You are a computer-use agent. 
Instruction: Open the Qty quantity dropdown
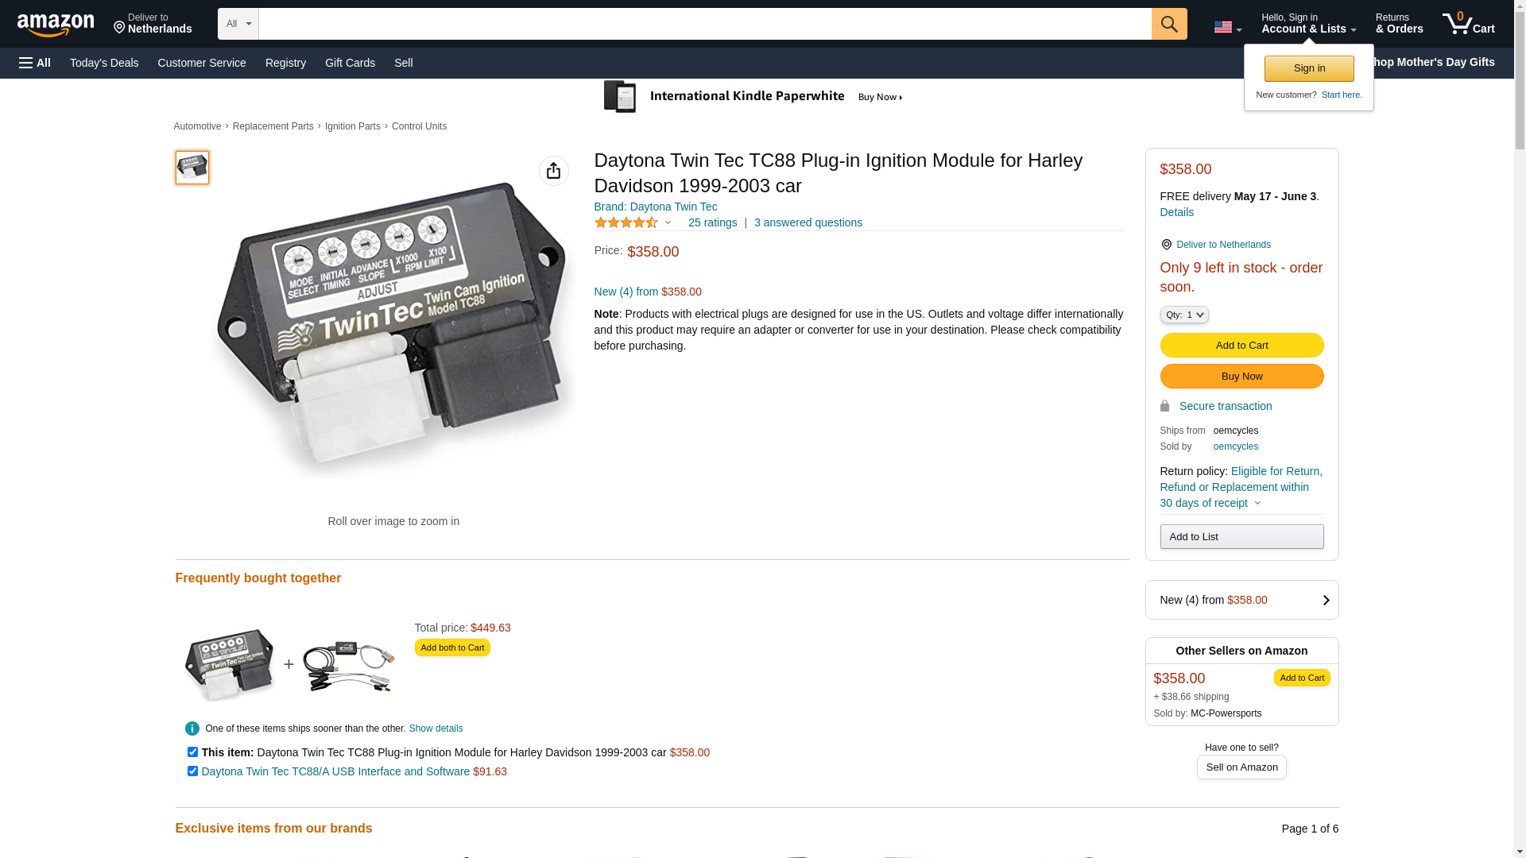[x=1184, y=315]
